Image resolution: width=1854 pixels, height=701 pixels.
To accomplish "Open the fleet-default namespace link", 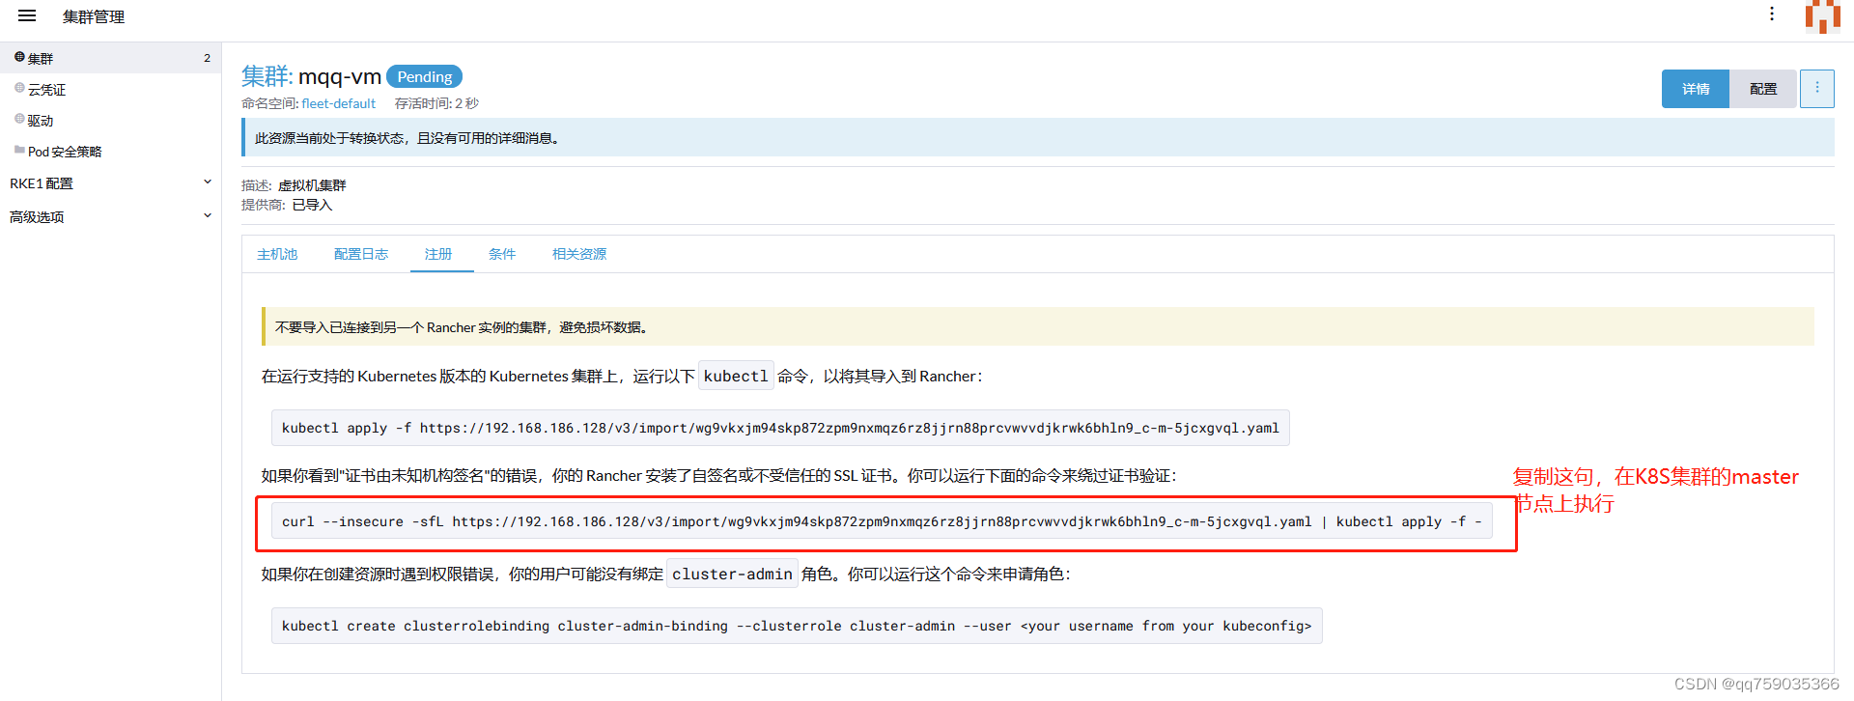I will pos(339,103).
